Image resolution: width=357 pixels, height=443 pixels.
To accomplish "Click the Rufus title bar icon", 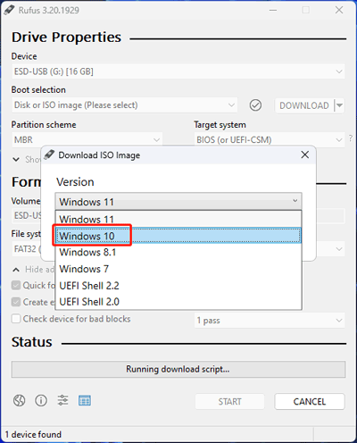I will (x=9, y=10).
